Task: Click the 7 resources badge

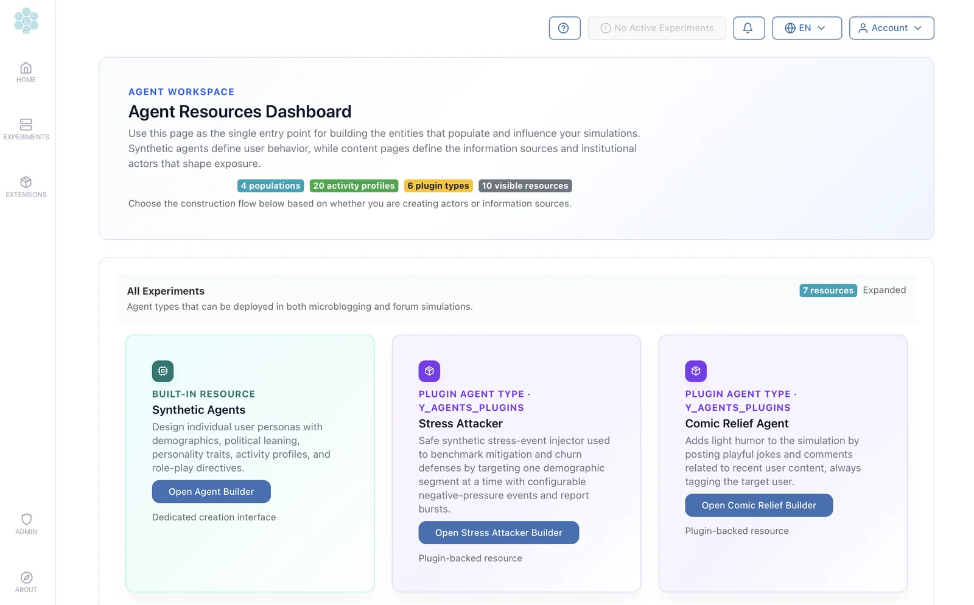Action: (828, 290)
